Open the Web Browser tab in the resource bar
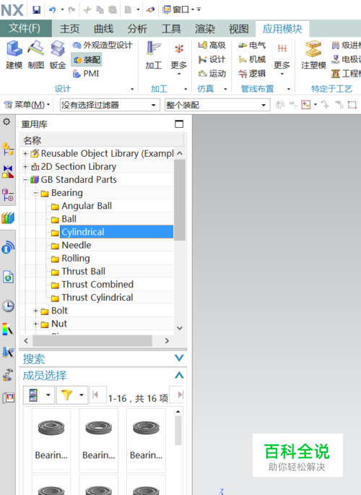The width and height of the screenshot is (361, 495). click(8, 277)
